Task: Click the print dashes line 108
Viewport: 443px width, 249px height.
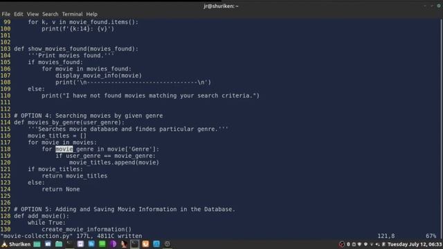Action: 134,82
